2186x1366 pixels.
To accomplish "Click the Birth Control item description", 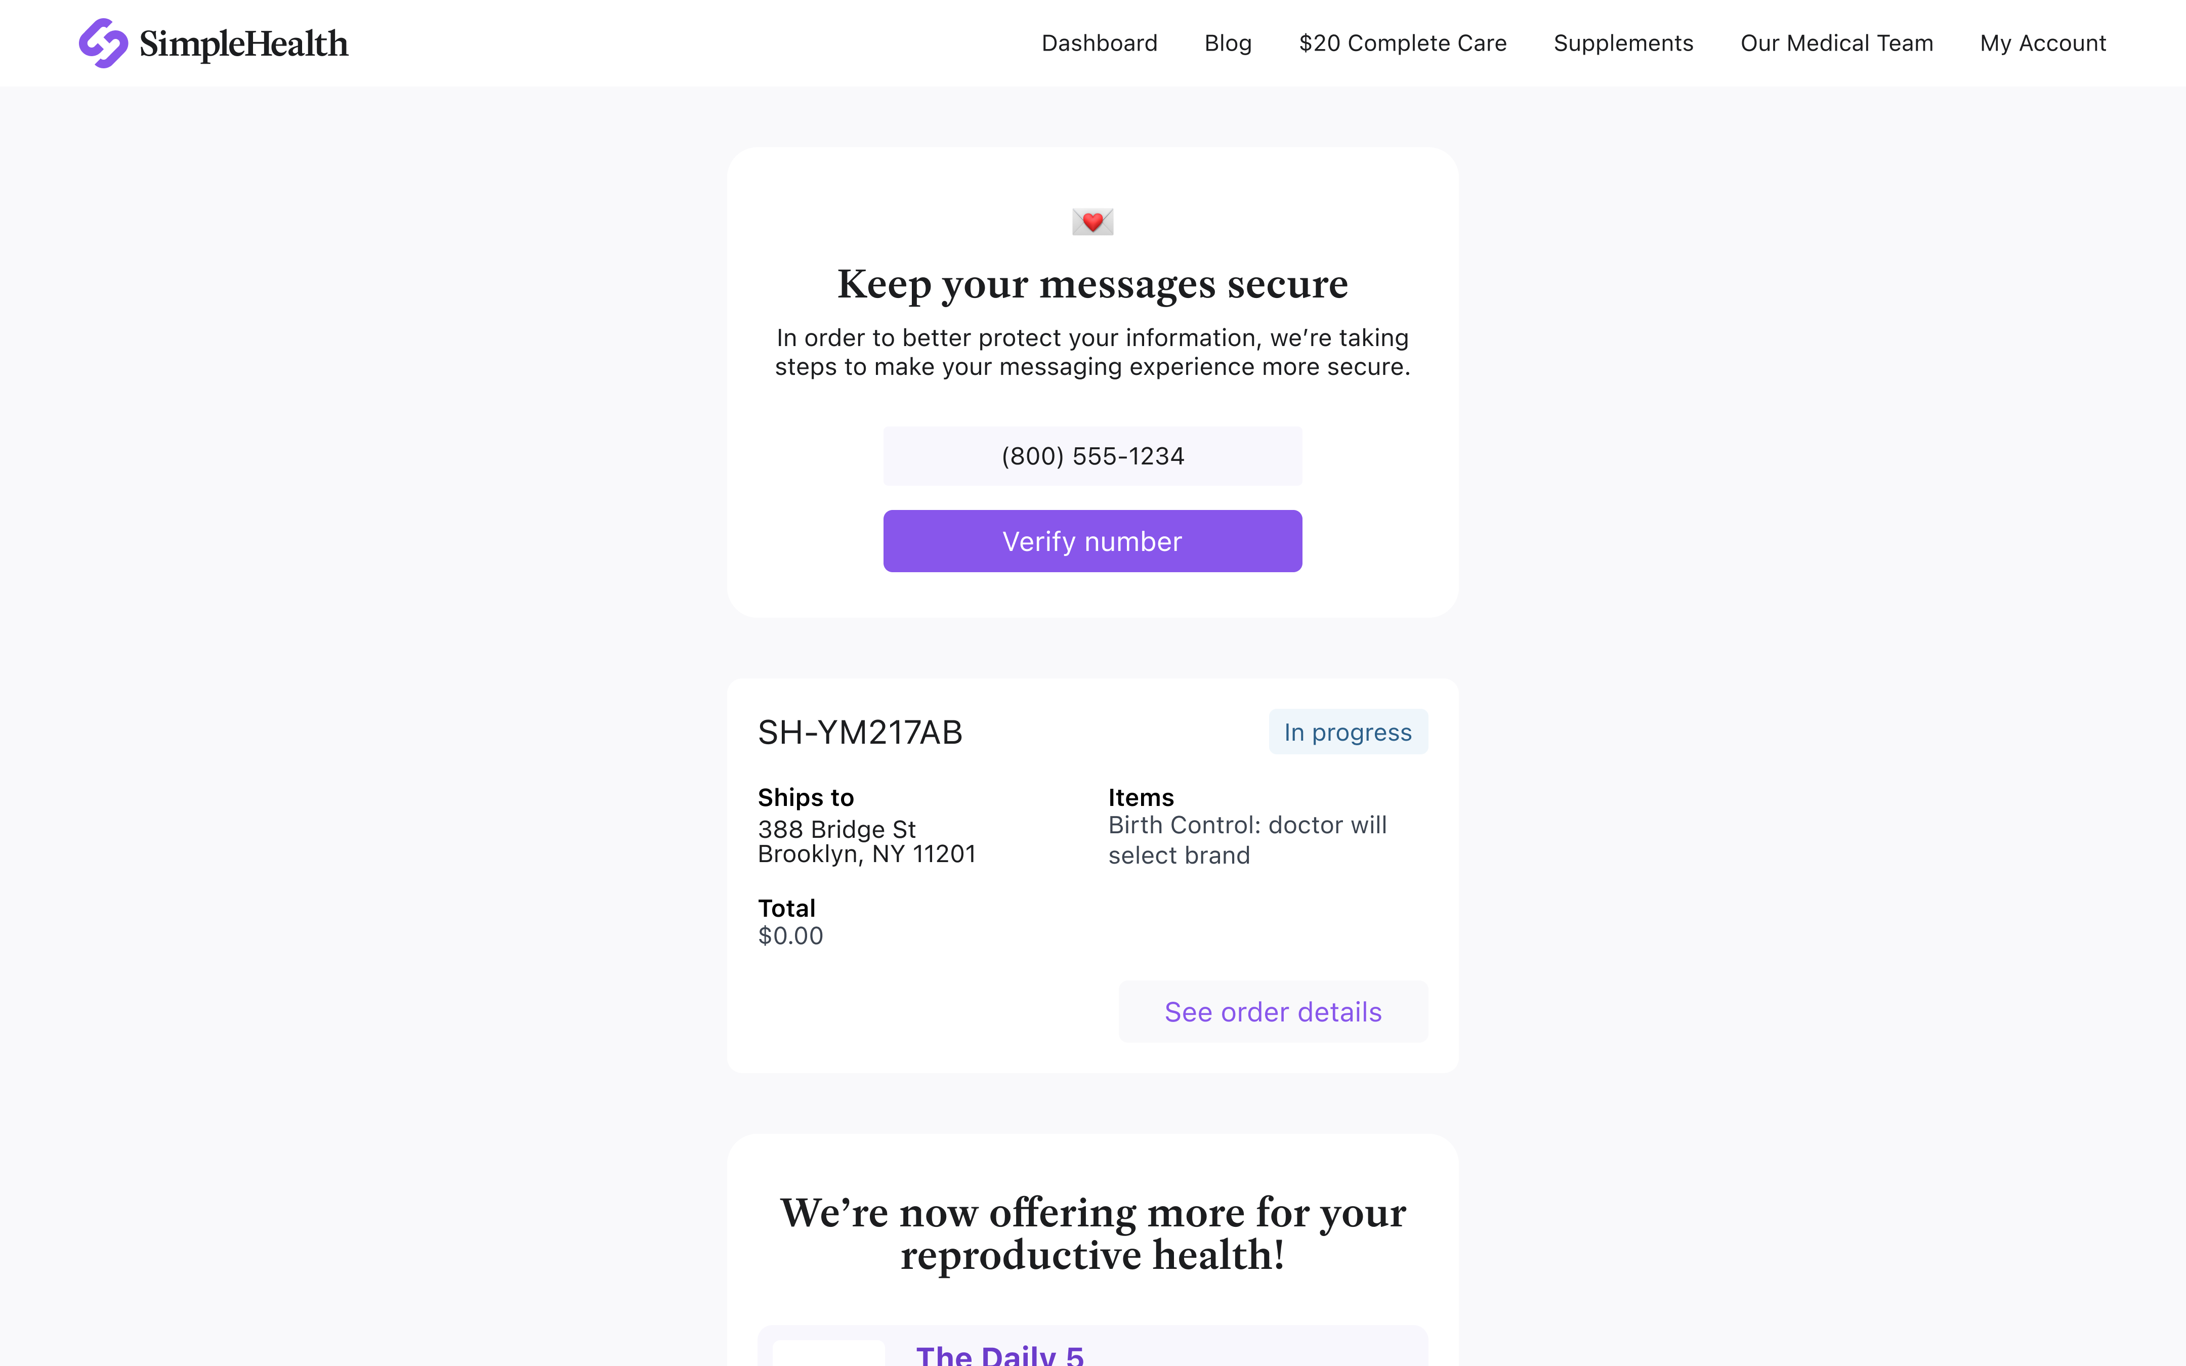I will [1246, 840].
